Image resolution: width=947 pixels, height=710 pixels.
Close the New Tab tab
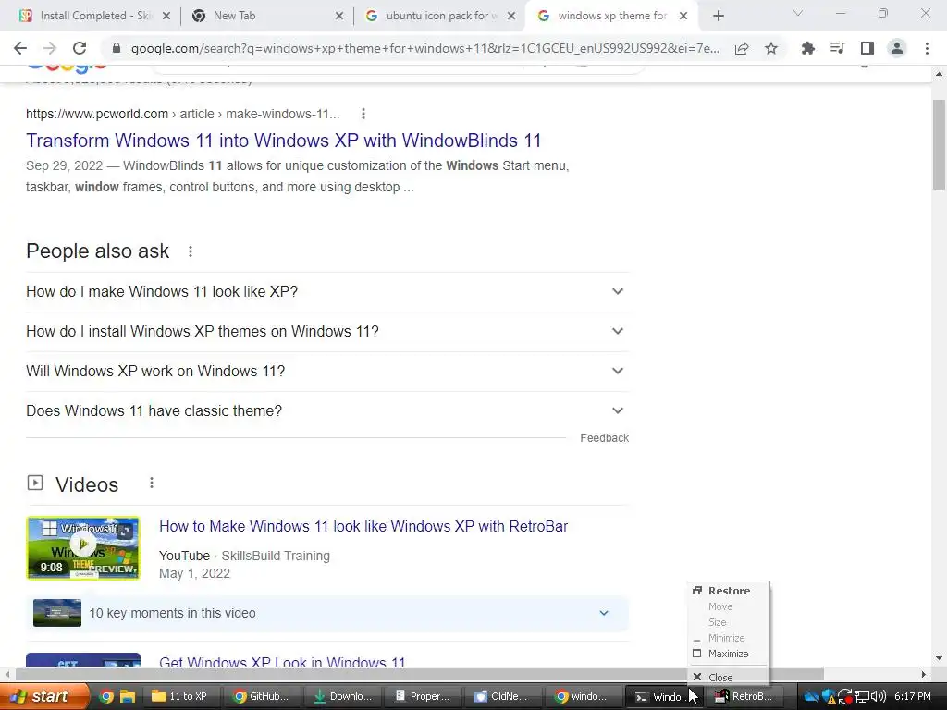[339, 17]
